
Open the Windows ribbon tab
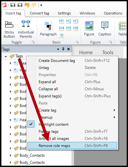point(87,13)
